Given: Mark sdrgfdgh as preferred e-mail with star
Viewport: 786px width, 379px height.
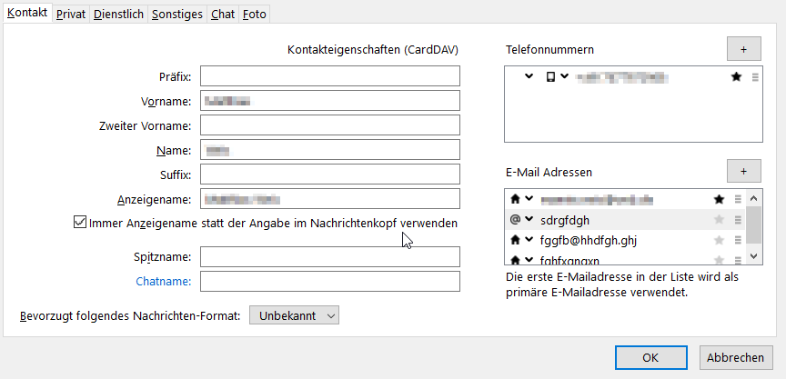Looking at the screenshot, I should pos(719,220).
